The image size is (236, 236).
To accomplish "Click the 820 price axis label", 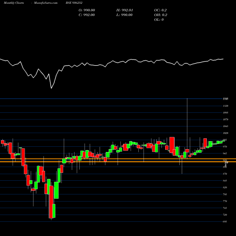I will (225, 187).
